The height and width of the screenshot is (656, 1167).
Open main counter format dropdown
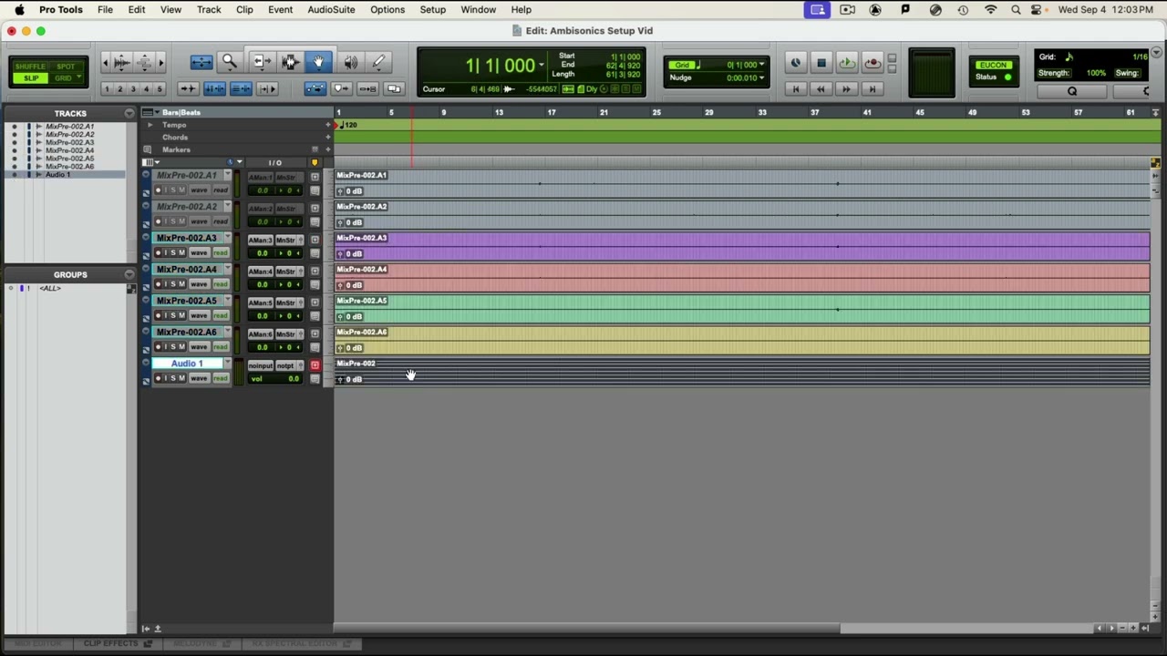pyautogui.click(x=541, y=65)
